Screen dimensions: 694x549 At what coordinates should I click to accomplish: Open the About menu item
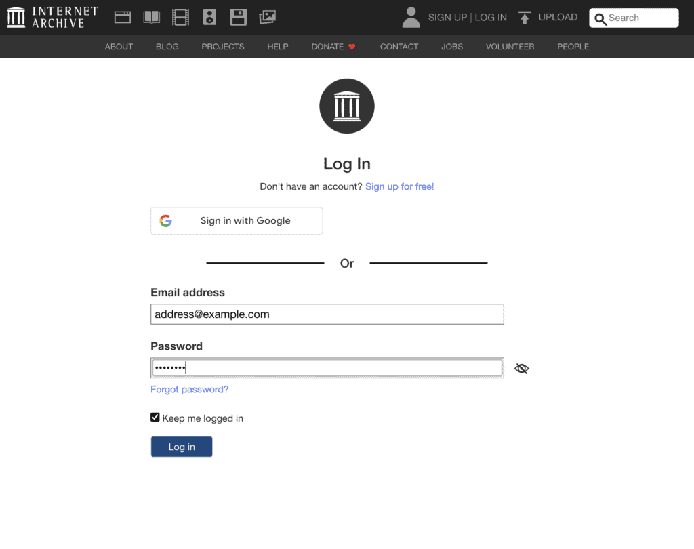(119, 47)
